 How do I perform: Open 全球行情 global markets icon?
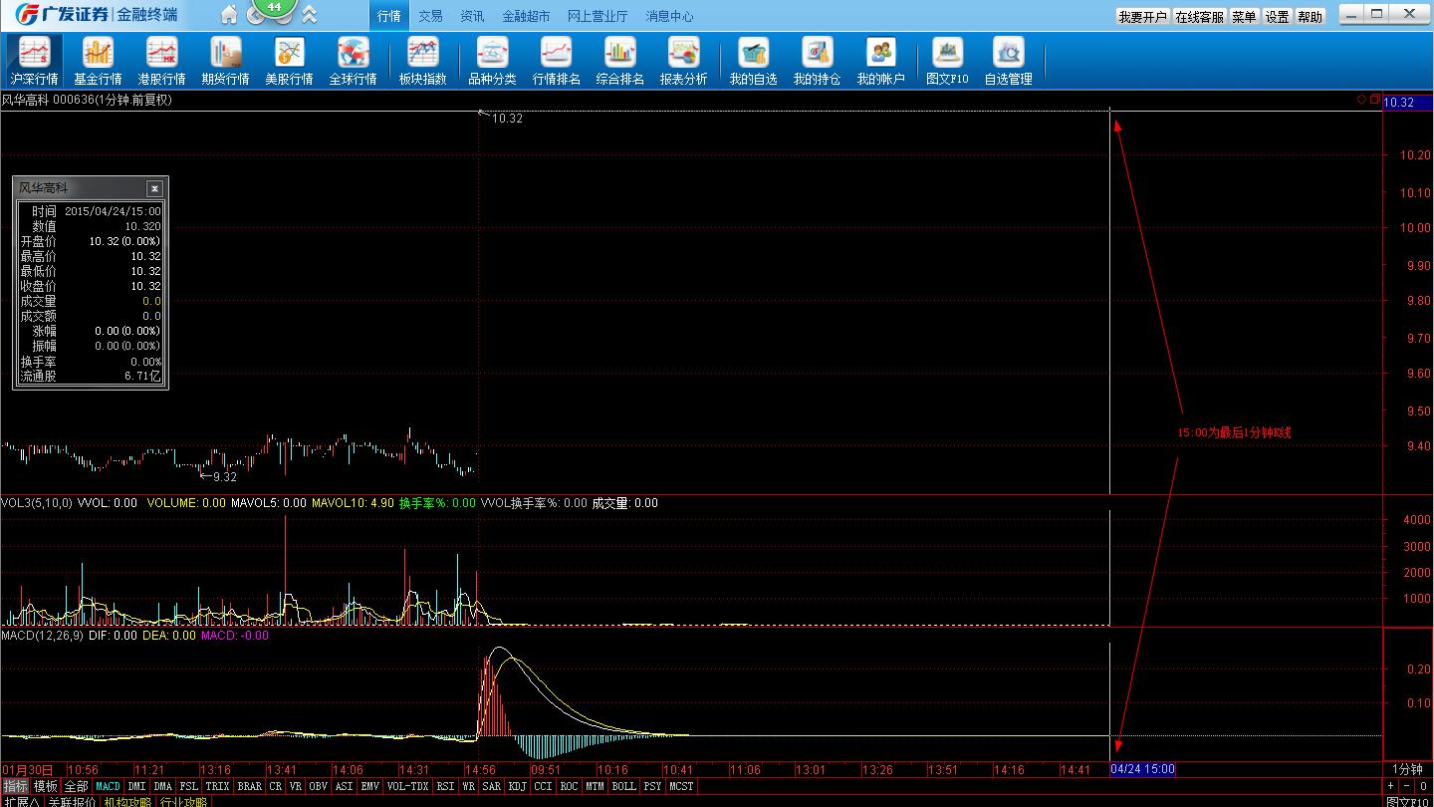pyautogui.click(x=353, y=61)
